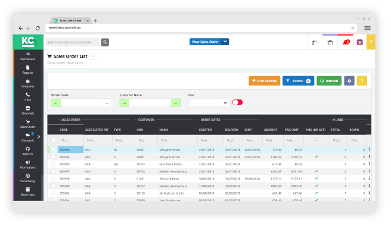Viewport: 391px width, 226px height.
Task: Check the row for order S00997
Action: (53, 171)
